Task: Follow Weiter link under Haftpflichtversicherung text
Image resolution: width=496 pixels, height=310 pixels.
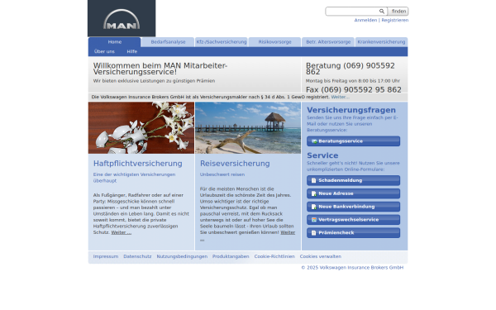Action: (x=122, y=232)
